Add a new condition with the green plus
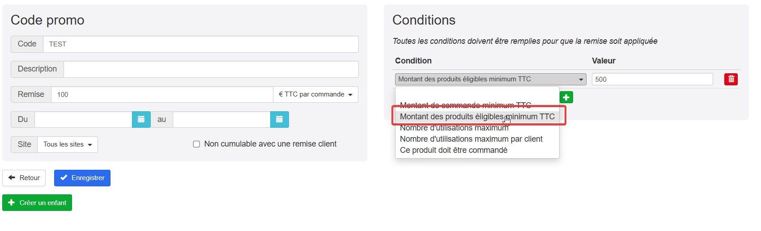Viewport: 761px width, 231px height. 566,97
